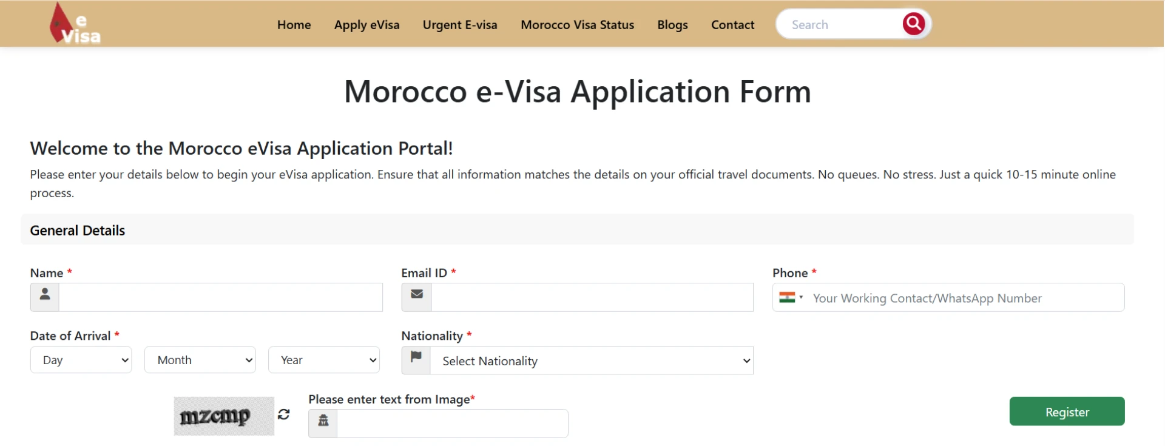This screenshot has height=446, width=1165.
Task: Open the Day dropdown
Action: click(x=81, y=360)
